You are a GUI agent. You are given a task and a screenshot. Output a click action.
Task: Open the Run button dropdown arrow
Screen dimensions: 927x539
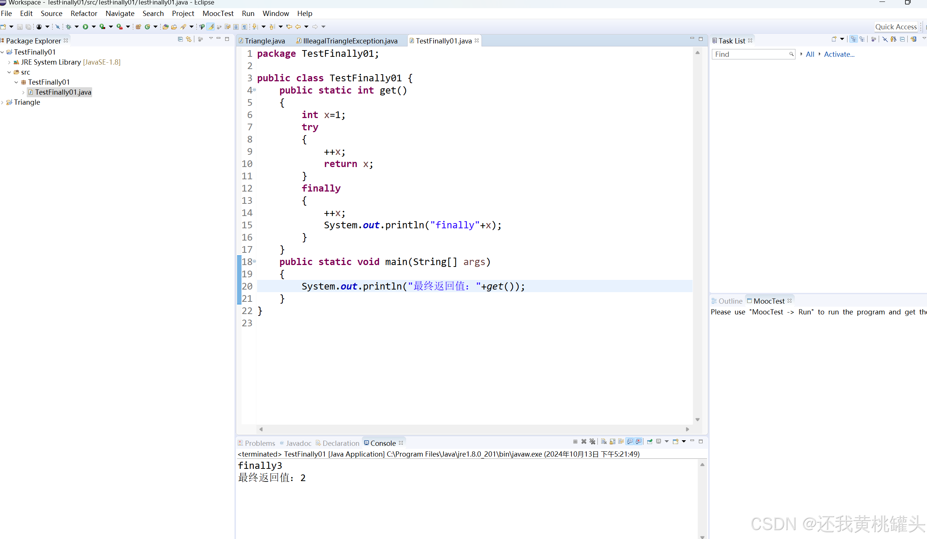94,27
